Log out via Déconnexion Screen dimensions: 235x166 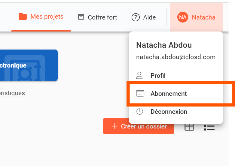[169, 112]
